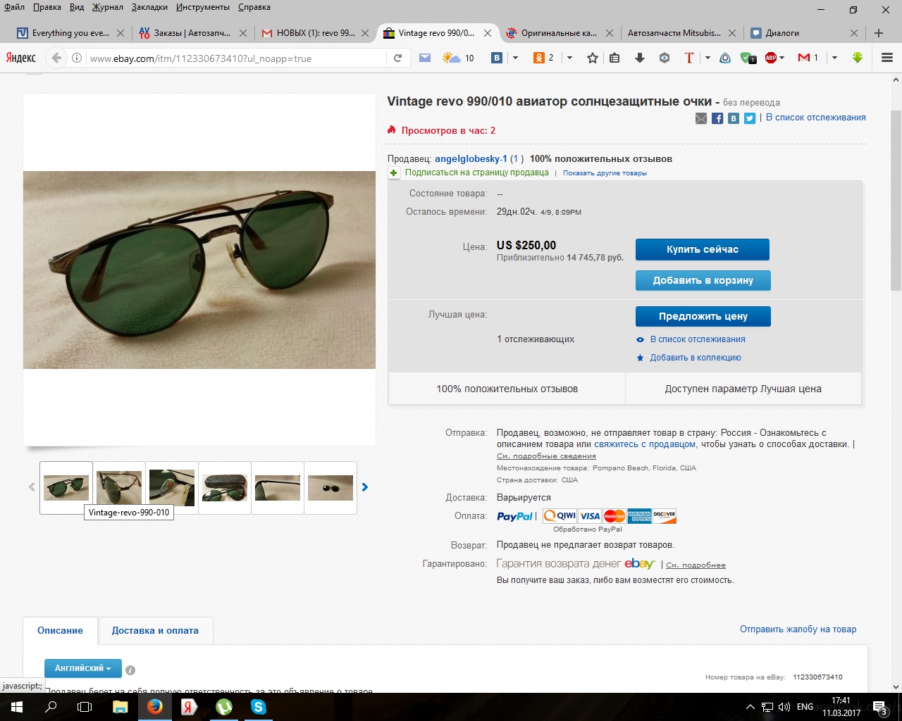
Task: Open Windows Start menu
Action: [16, 707]
